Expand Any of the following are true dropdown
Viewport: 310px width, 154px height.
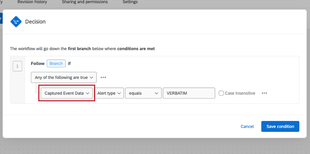coord(64,77)
